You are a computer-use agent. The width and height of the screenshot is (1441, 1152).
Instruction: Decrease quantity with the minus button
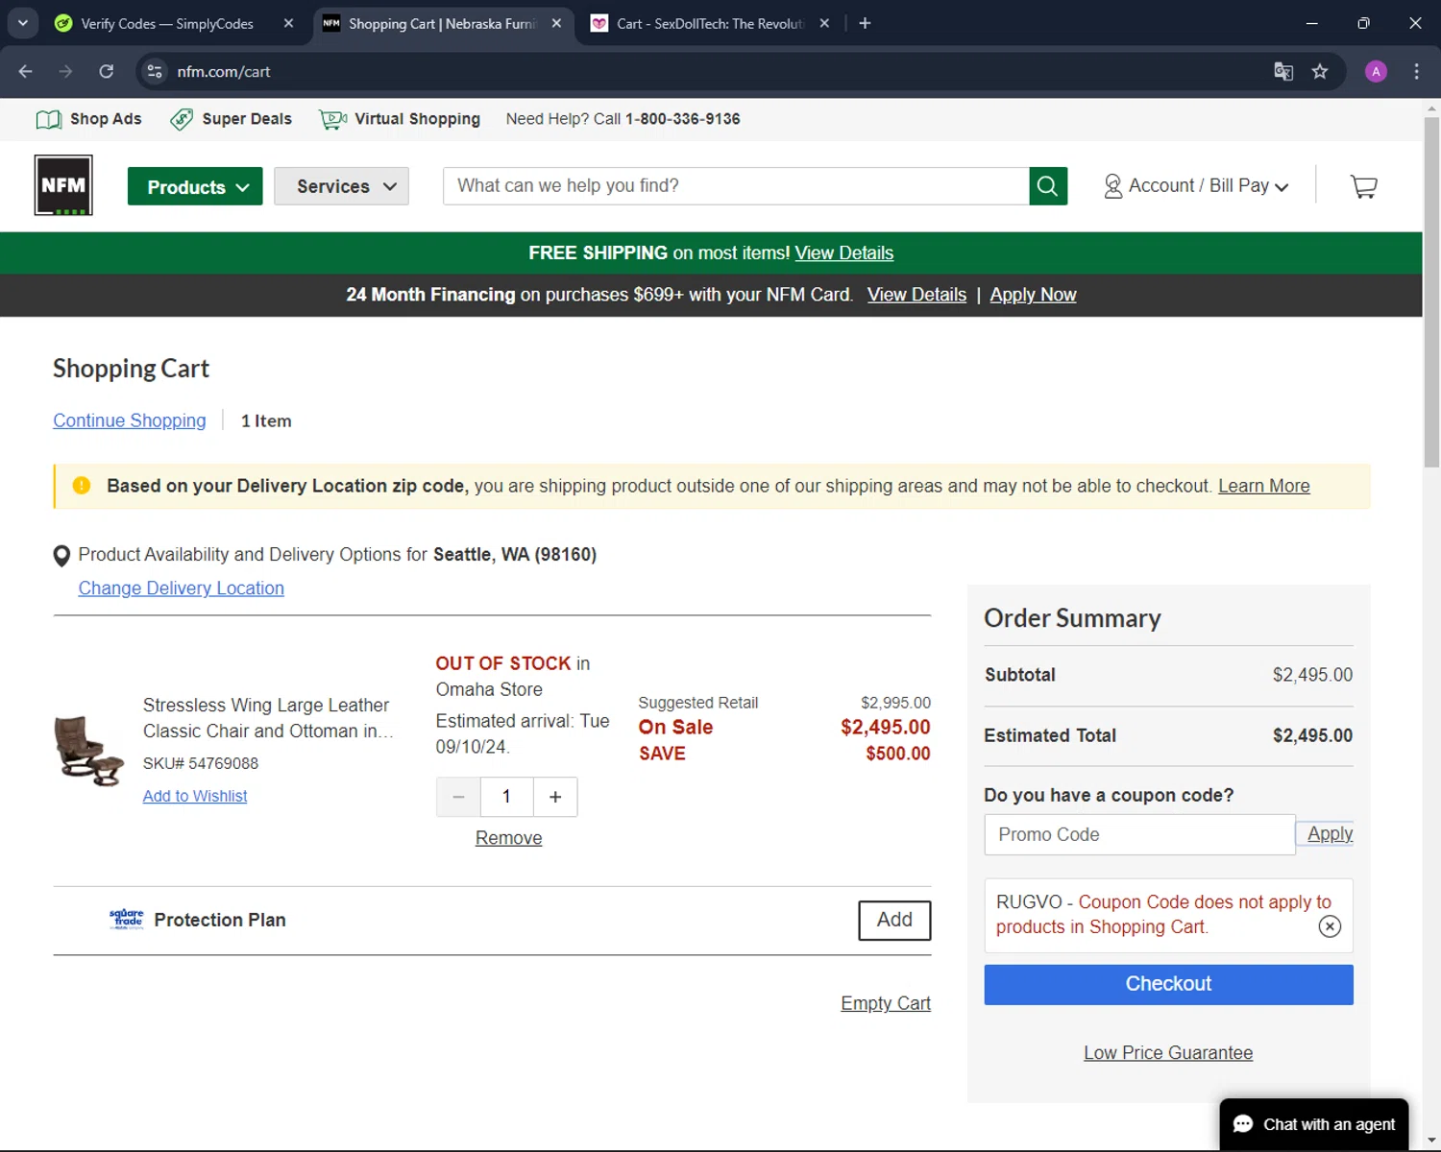(x=458, y=797)
